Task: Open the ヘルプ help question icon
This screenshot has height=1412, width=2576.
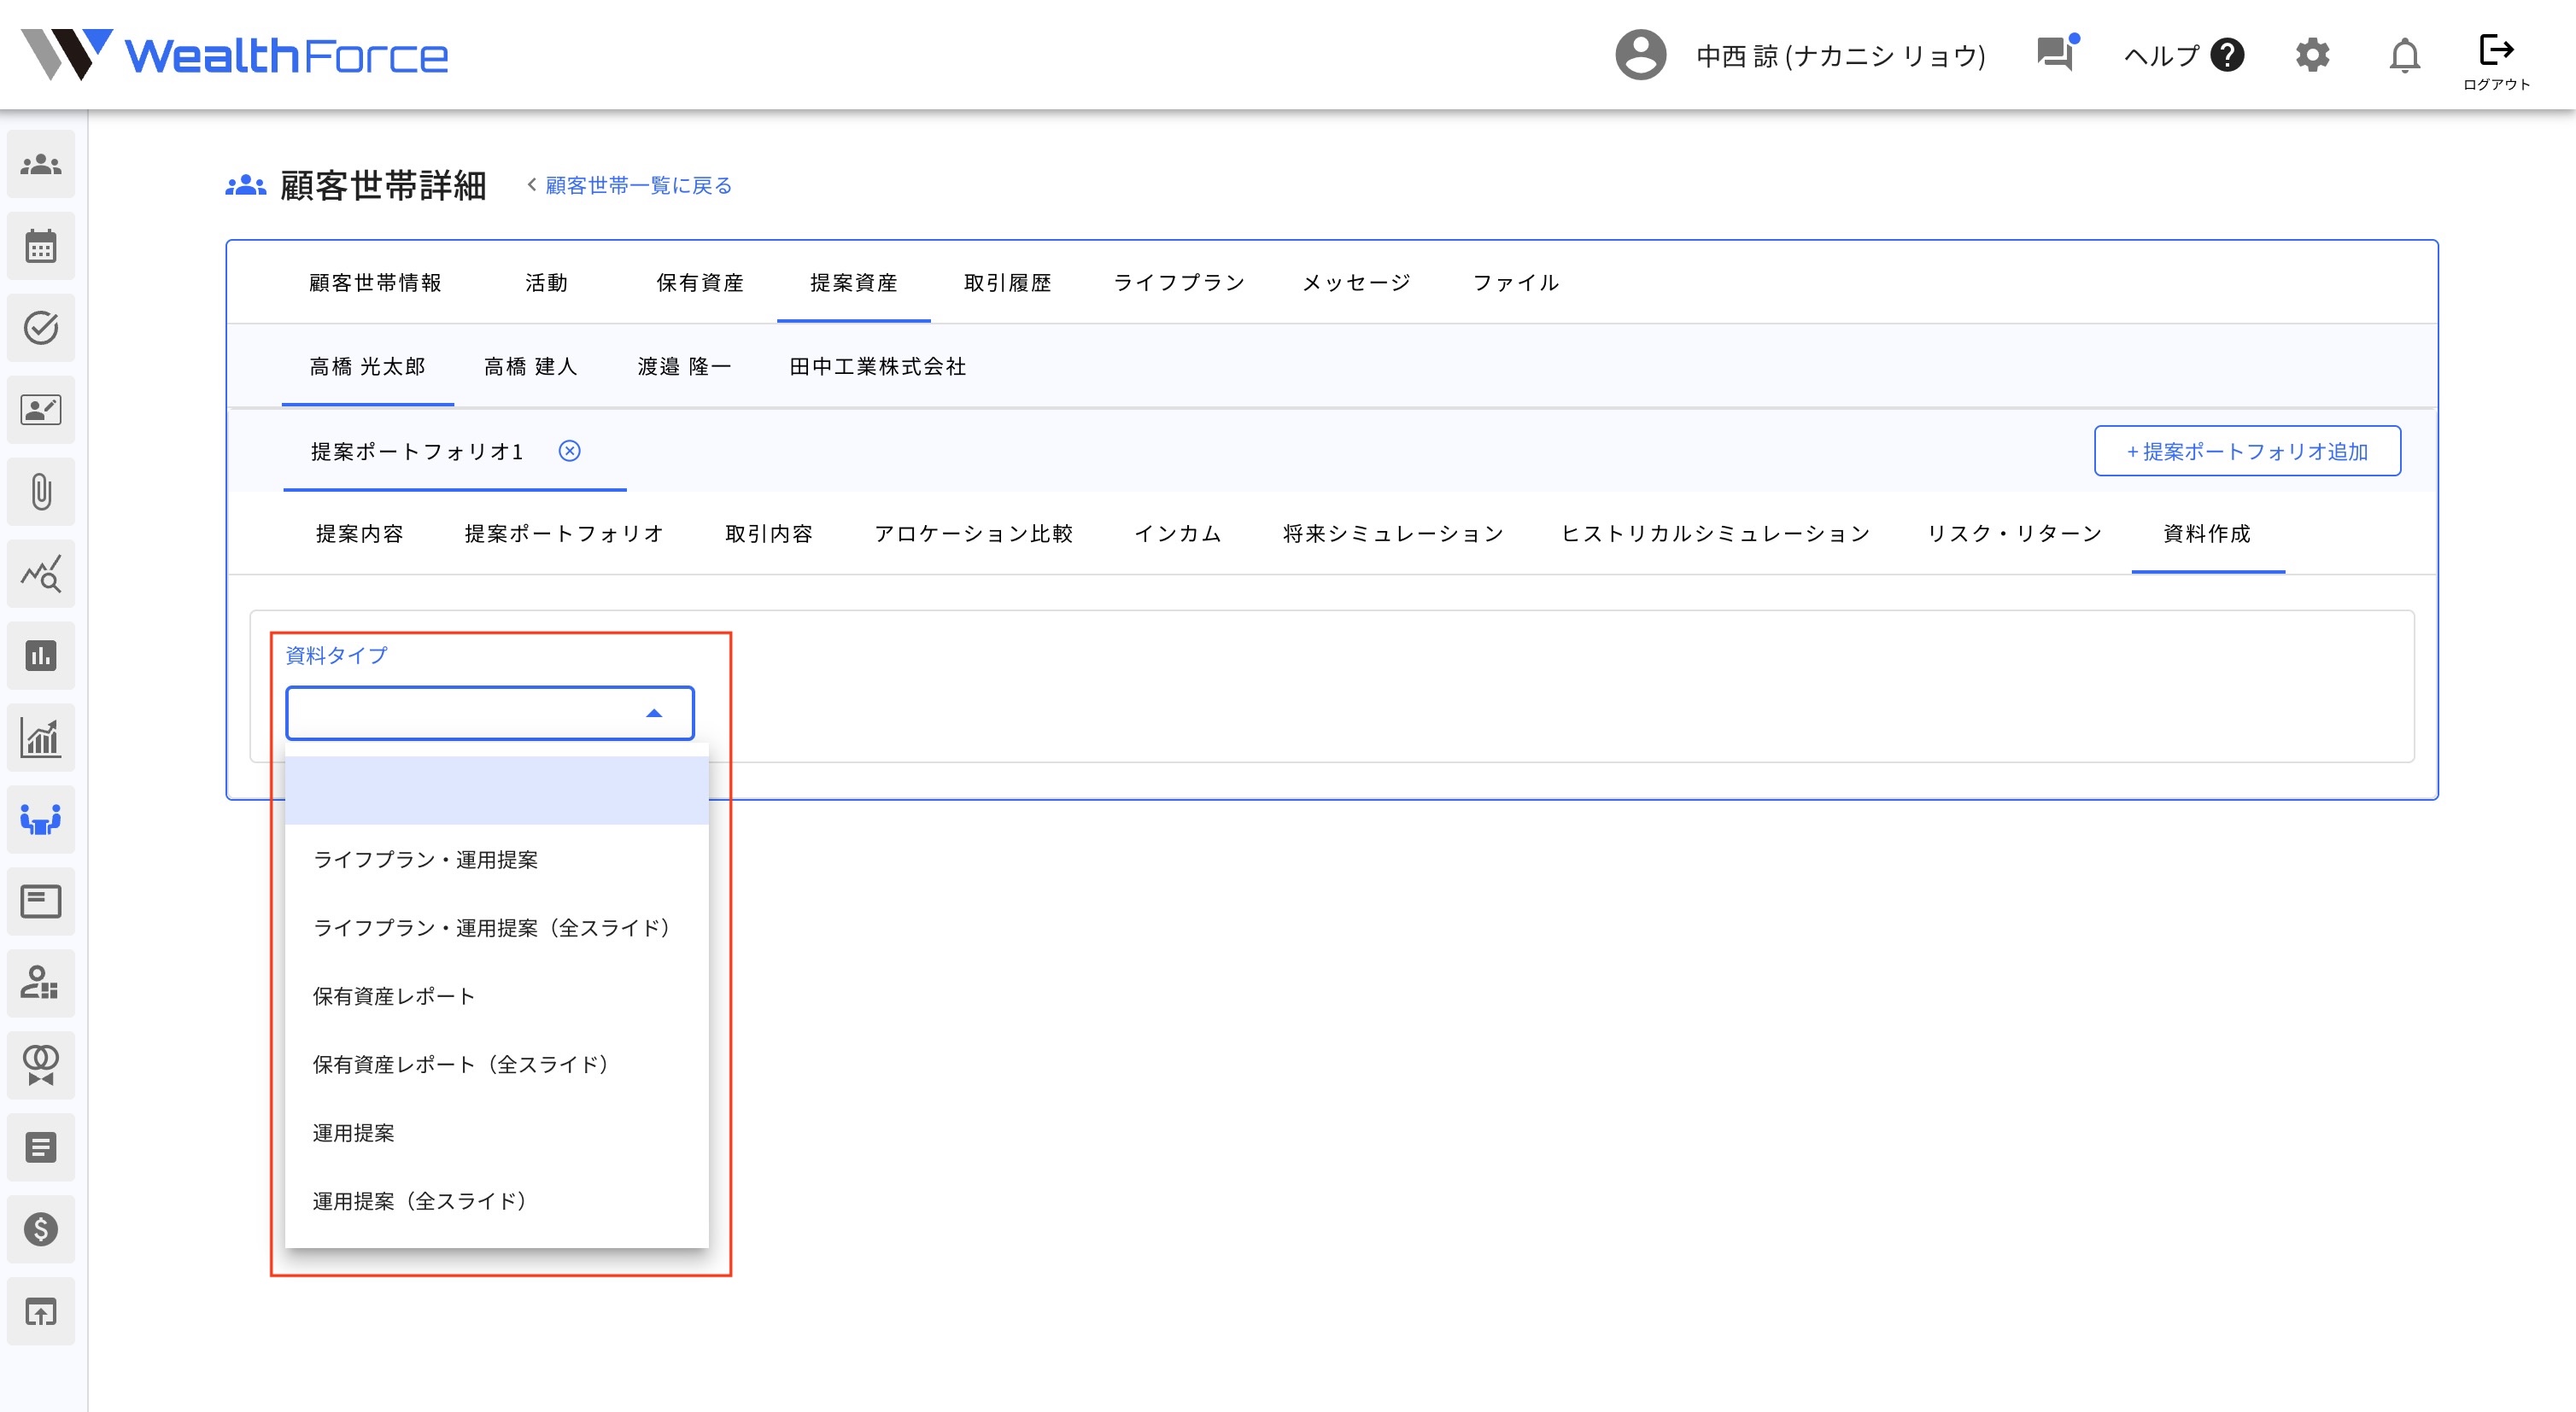Action: point(2227,55)
